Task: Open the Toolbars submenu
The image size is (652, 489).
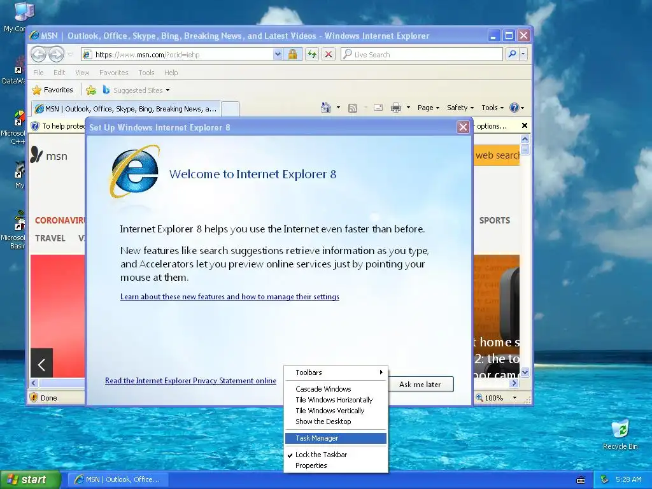Action: [x=336, y=372]
